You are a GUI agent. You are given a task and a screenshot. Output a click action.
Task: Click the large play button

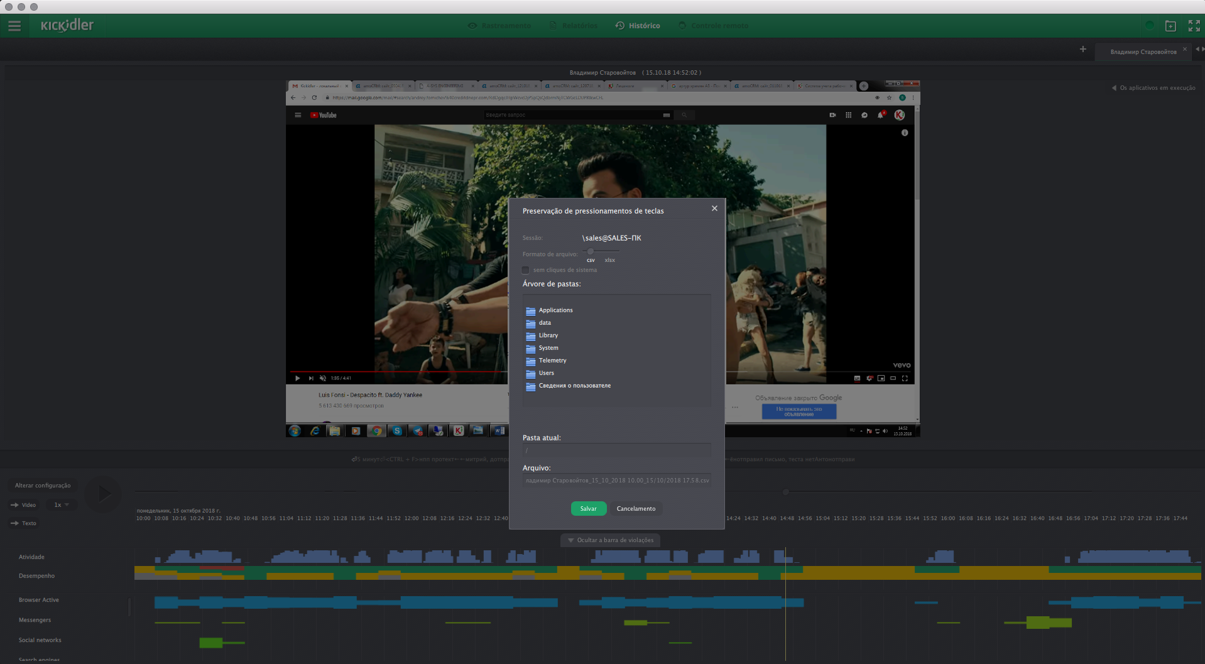pyautogui.click(x=103, y=494)
